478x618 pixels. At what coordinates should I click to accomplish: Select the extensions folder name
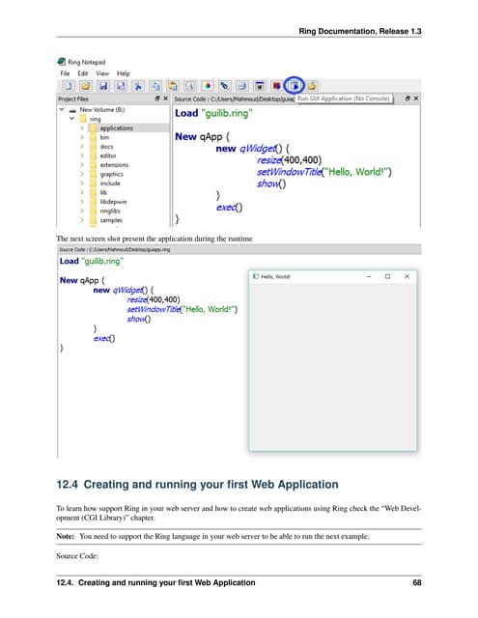[x=114, y=165]
